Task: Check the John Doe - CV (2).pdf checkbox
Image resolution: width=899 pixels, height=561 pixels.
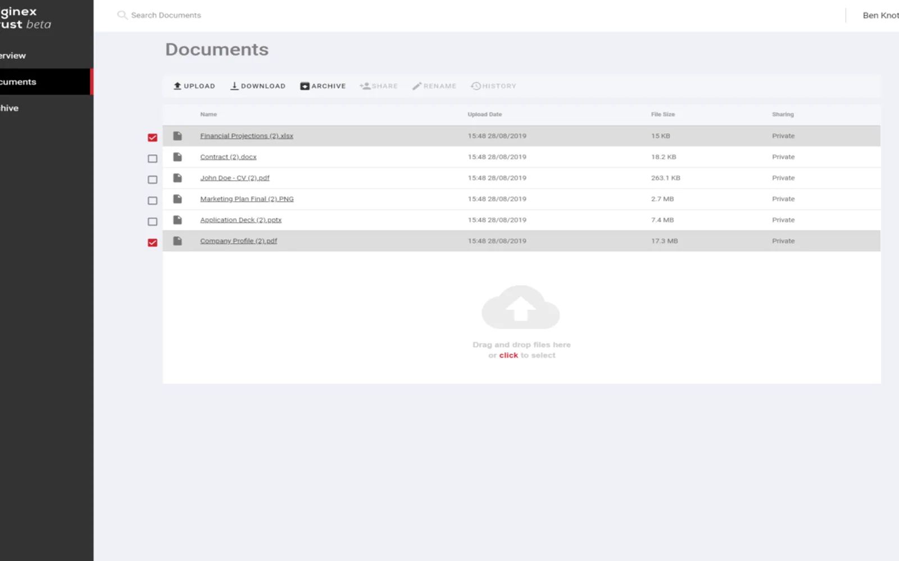Action: 152,180
